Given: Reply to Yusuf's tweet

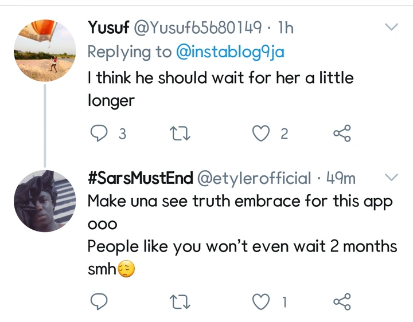Looking at the screenshot, I should [100, 134].
